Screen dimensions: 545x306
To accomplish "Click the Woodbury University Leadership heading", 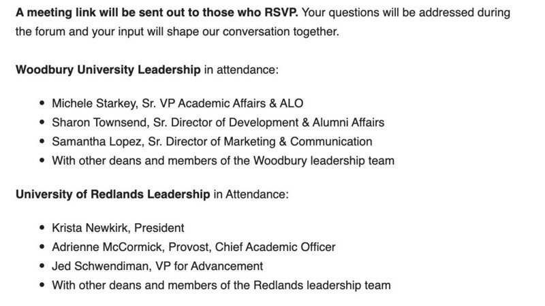I will click(x=108, y=70).
